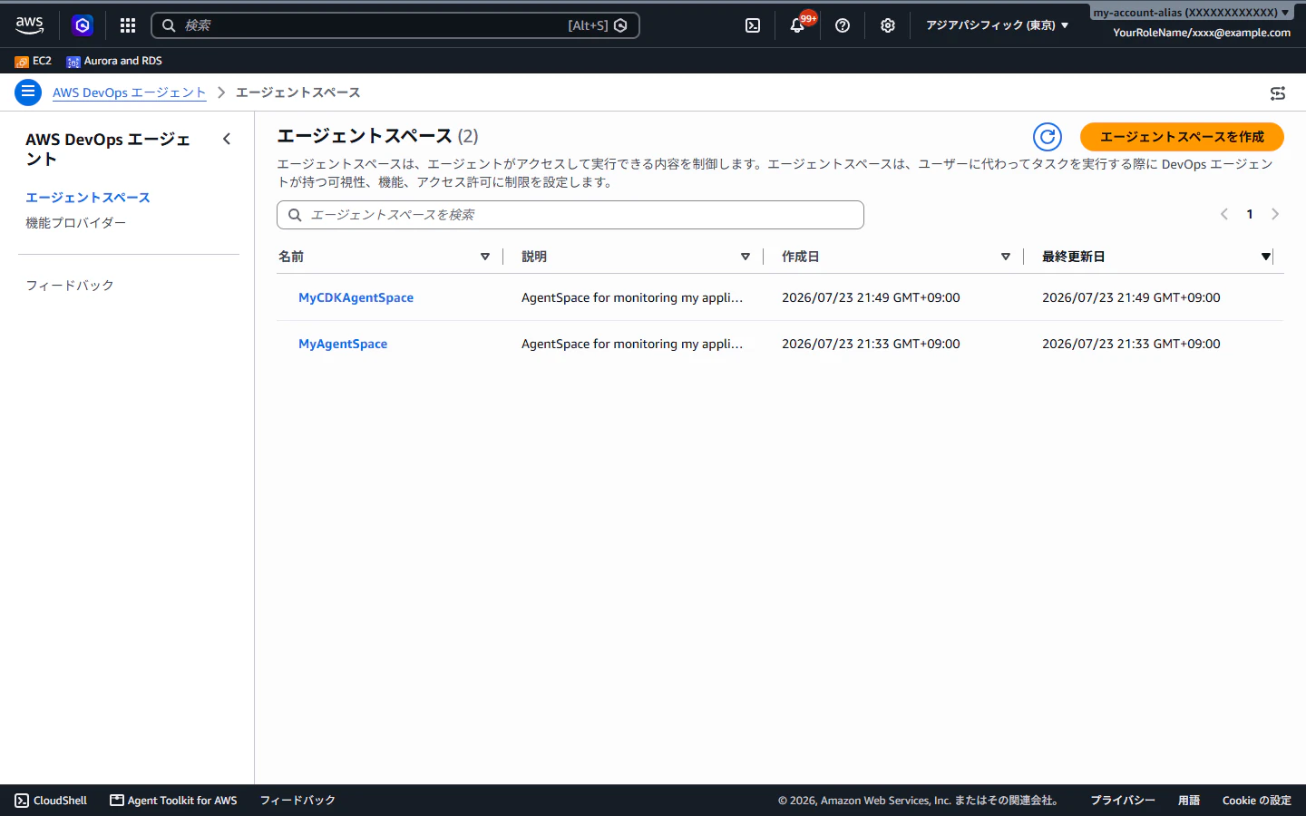Open Cookie の設定 in footer
This screenshot has width=1306, height=816.
click(1257, 801)
